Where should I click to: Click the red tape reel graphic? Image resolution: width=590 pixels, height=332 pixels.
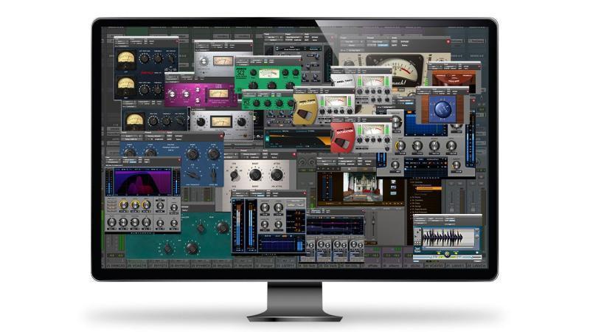(x=343, y=138)
